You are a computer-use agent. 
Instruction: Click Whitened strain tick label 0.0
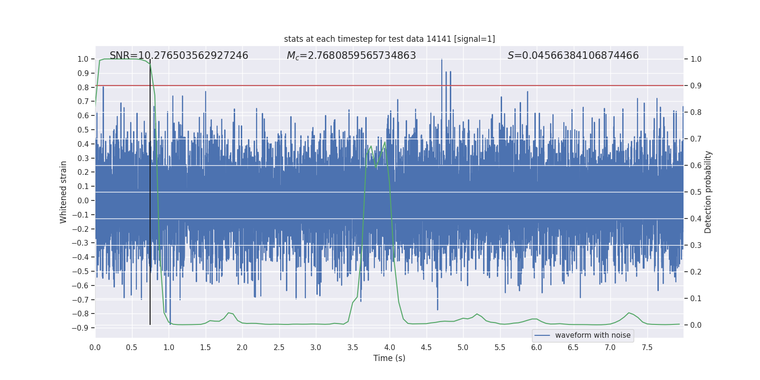[x=83, y=200]
